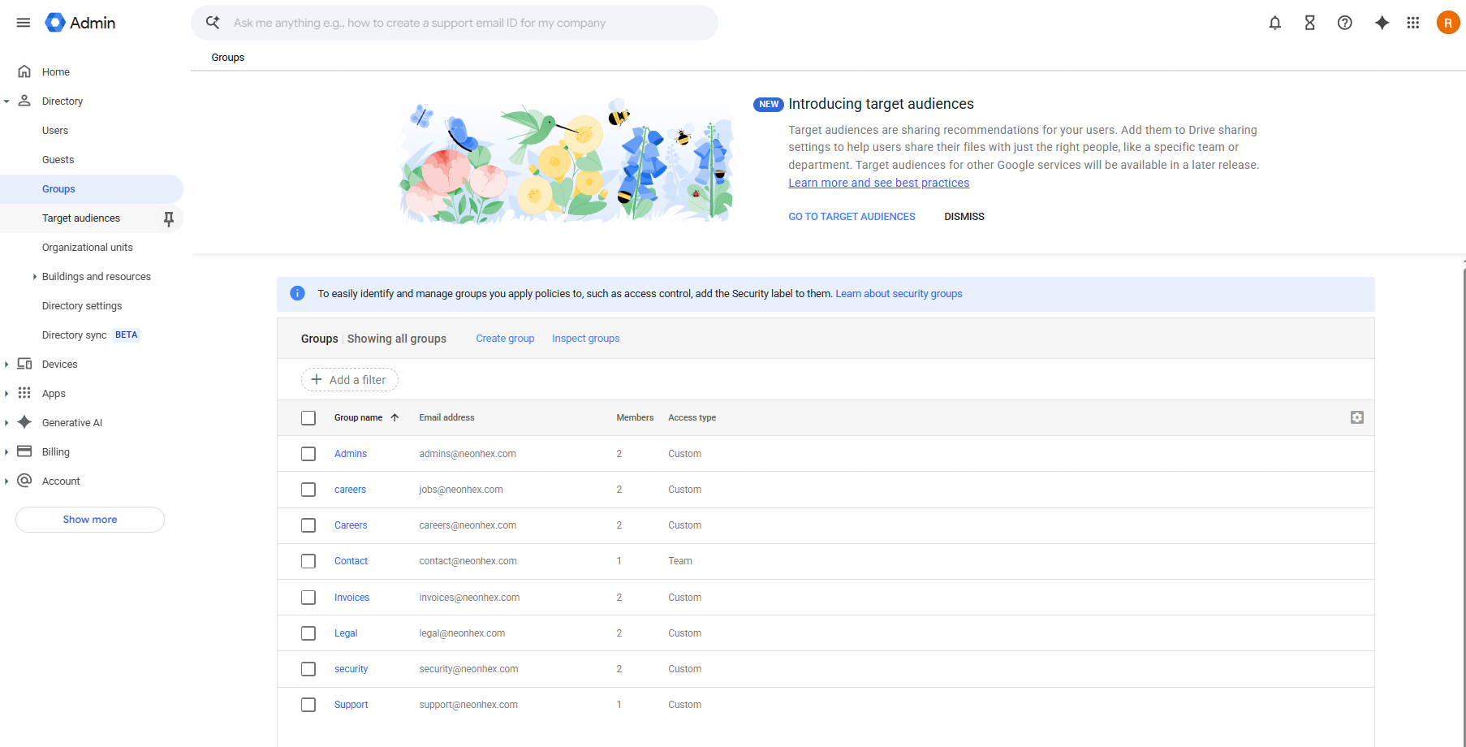Expand the Generative AI section arrow
This screenshot has height=747, width=1466.
coord(6,423)
